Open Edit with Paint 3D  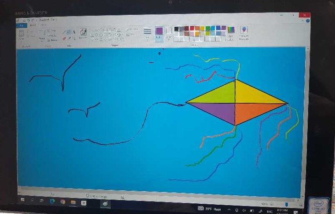pyautogui.click(x=244, y=33)
